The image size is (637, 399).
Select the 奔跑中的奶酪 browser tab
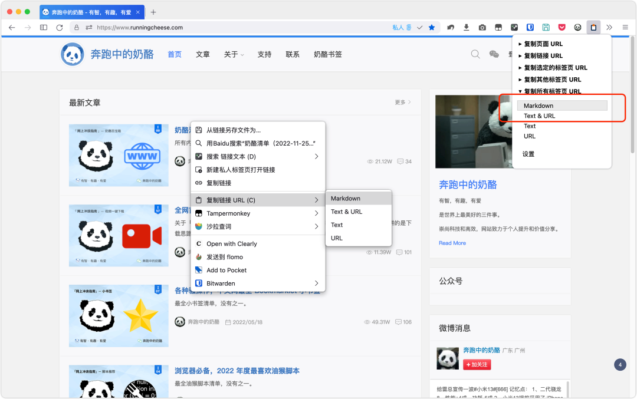[92, 12]
